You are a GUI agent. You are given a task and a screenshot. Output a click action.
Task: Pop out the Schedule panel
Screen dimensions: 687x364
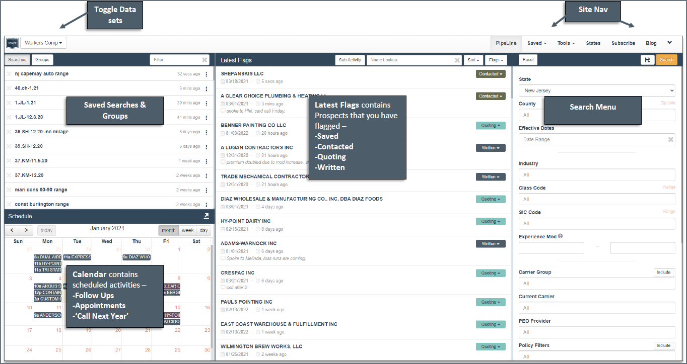[x=206, y=216]
